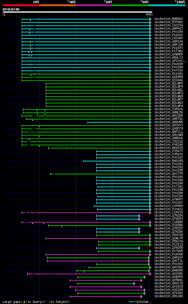
Task: Select the UniRef100_Q00GM1 label
Action: point(169,274)
